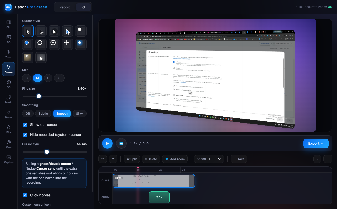This screenshot has width=337, height=209.
Task: Click the pink playhead marker
Action: pos(138,168)
